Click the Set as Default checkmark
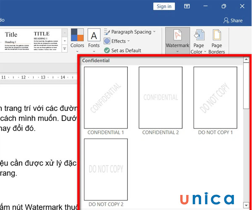Viewport: 252px width, 210px height. pyautogui.click(x=107, y=50)
